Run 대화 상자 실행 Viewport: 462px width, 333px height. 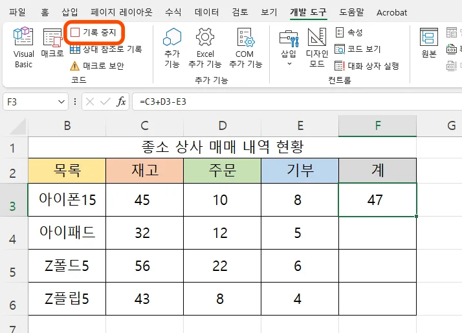pyautogui.click(x=367, y=66)
